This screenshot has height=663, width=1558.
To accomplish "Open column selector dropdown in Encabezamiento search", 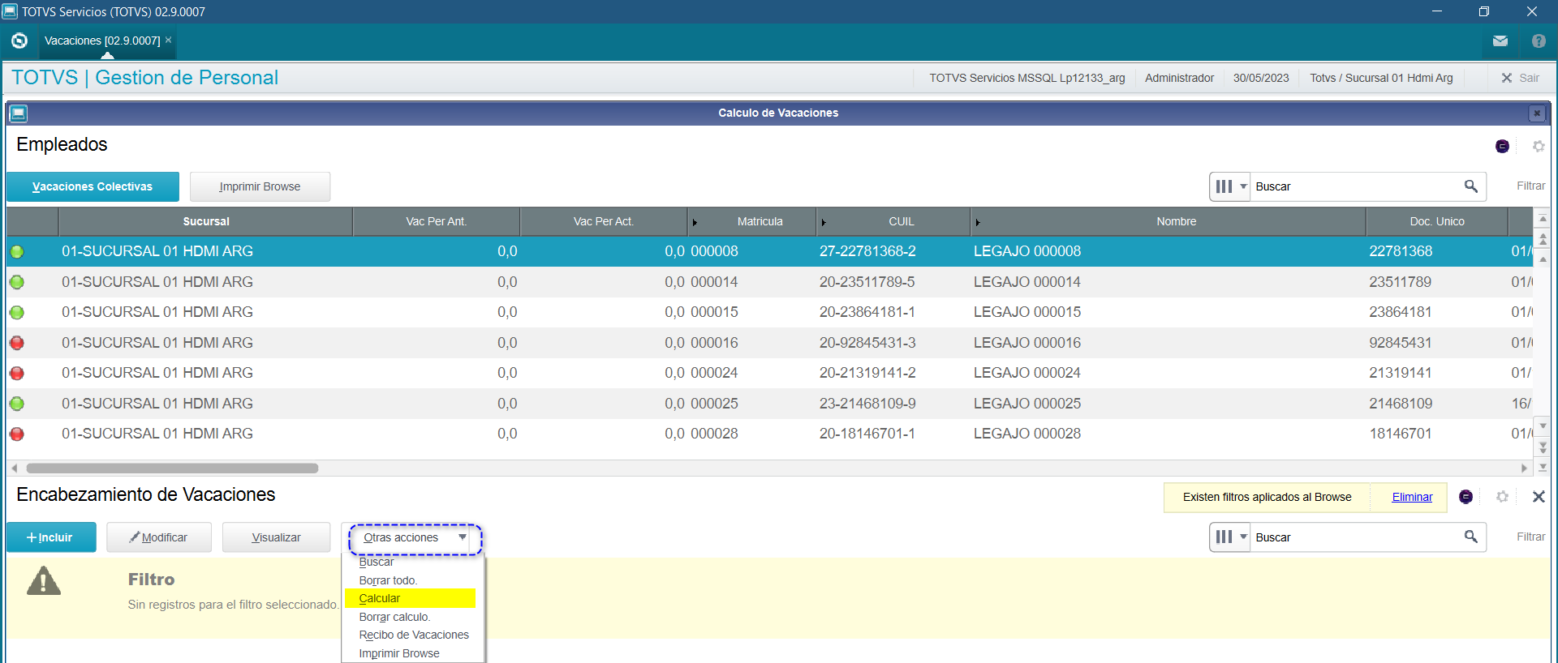I will (1230, 537).
